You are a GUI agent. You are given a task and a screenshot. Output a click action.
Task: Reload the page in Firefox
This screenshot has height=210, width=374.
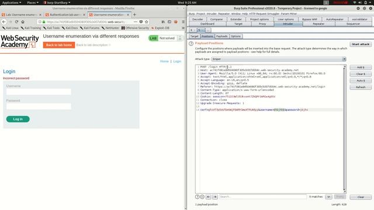[x=16, y=22]
